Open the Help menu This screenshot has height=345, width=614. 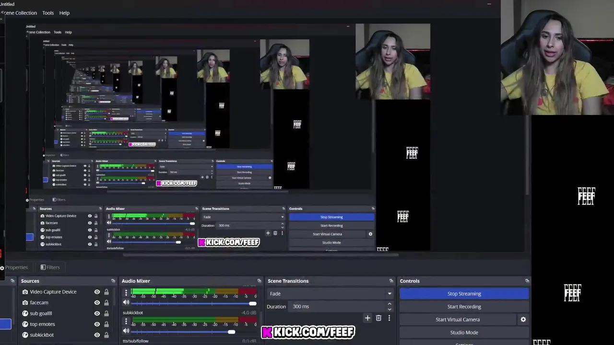[x=64, y=13]
